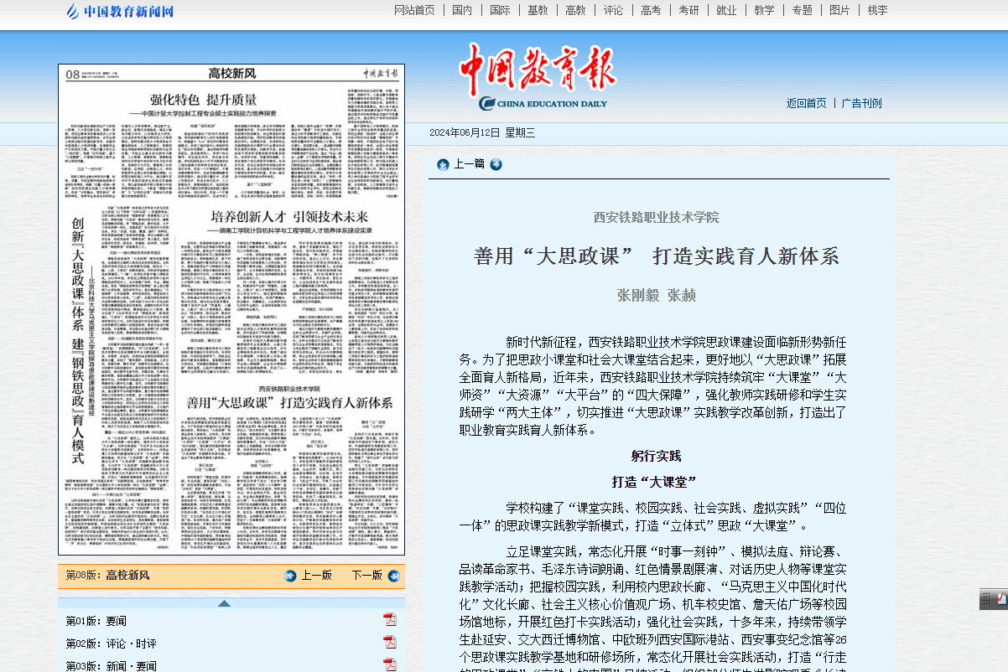Screen dimensions: 1008x672
Task: Open the 第02版：评论·时评 page link
Action: [x=111, y=644]
